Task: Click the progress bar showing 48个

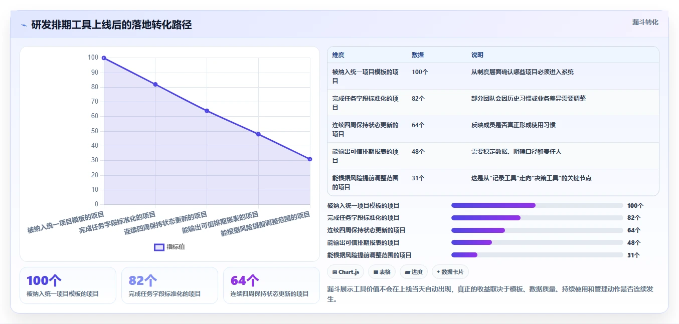Action: tap(537, 242)
